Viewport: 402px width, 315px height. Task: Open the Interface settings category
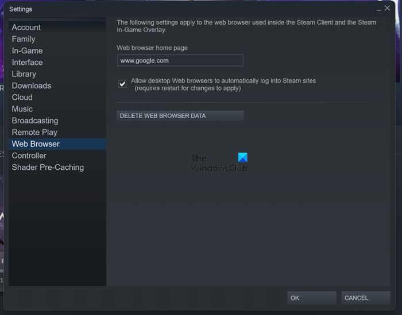click(x=27, y=62)
